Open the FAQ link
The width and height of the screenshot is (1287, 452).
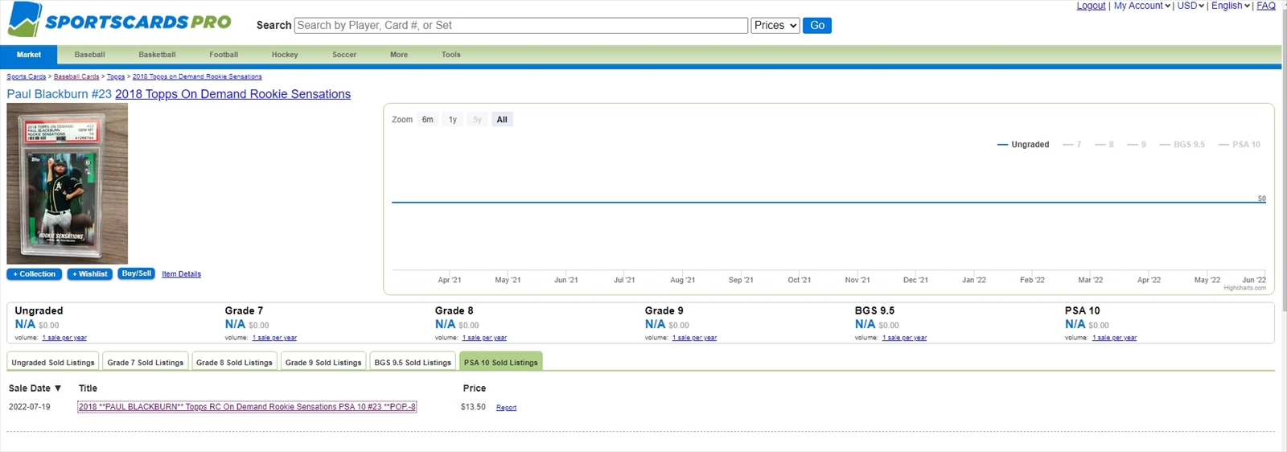(1266, 6)
